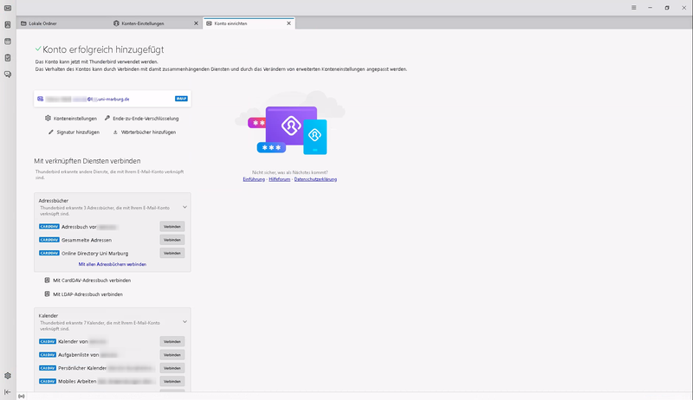This screenshot has height=400, width=693.
Task: Open the Hilfeforum link
Action: point(280,179)
